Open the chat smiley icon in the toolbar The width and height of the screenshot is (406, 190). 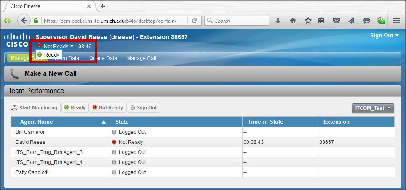point(367,21)
